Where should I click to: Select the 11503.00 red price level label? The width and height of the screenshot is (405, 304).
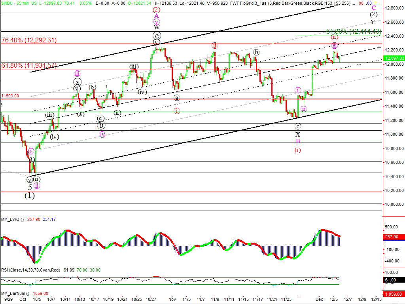pos(9,96)
